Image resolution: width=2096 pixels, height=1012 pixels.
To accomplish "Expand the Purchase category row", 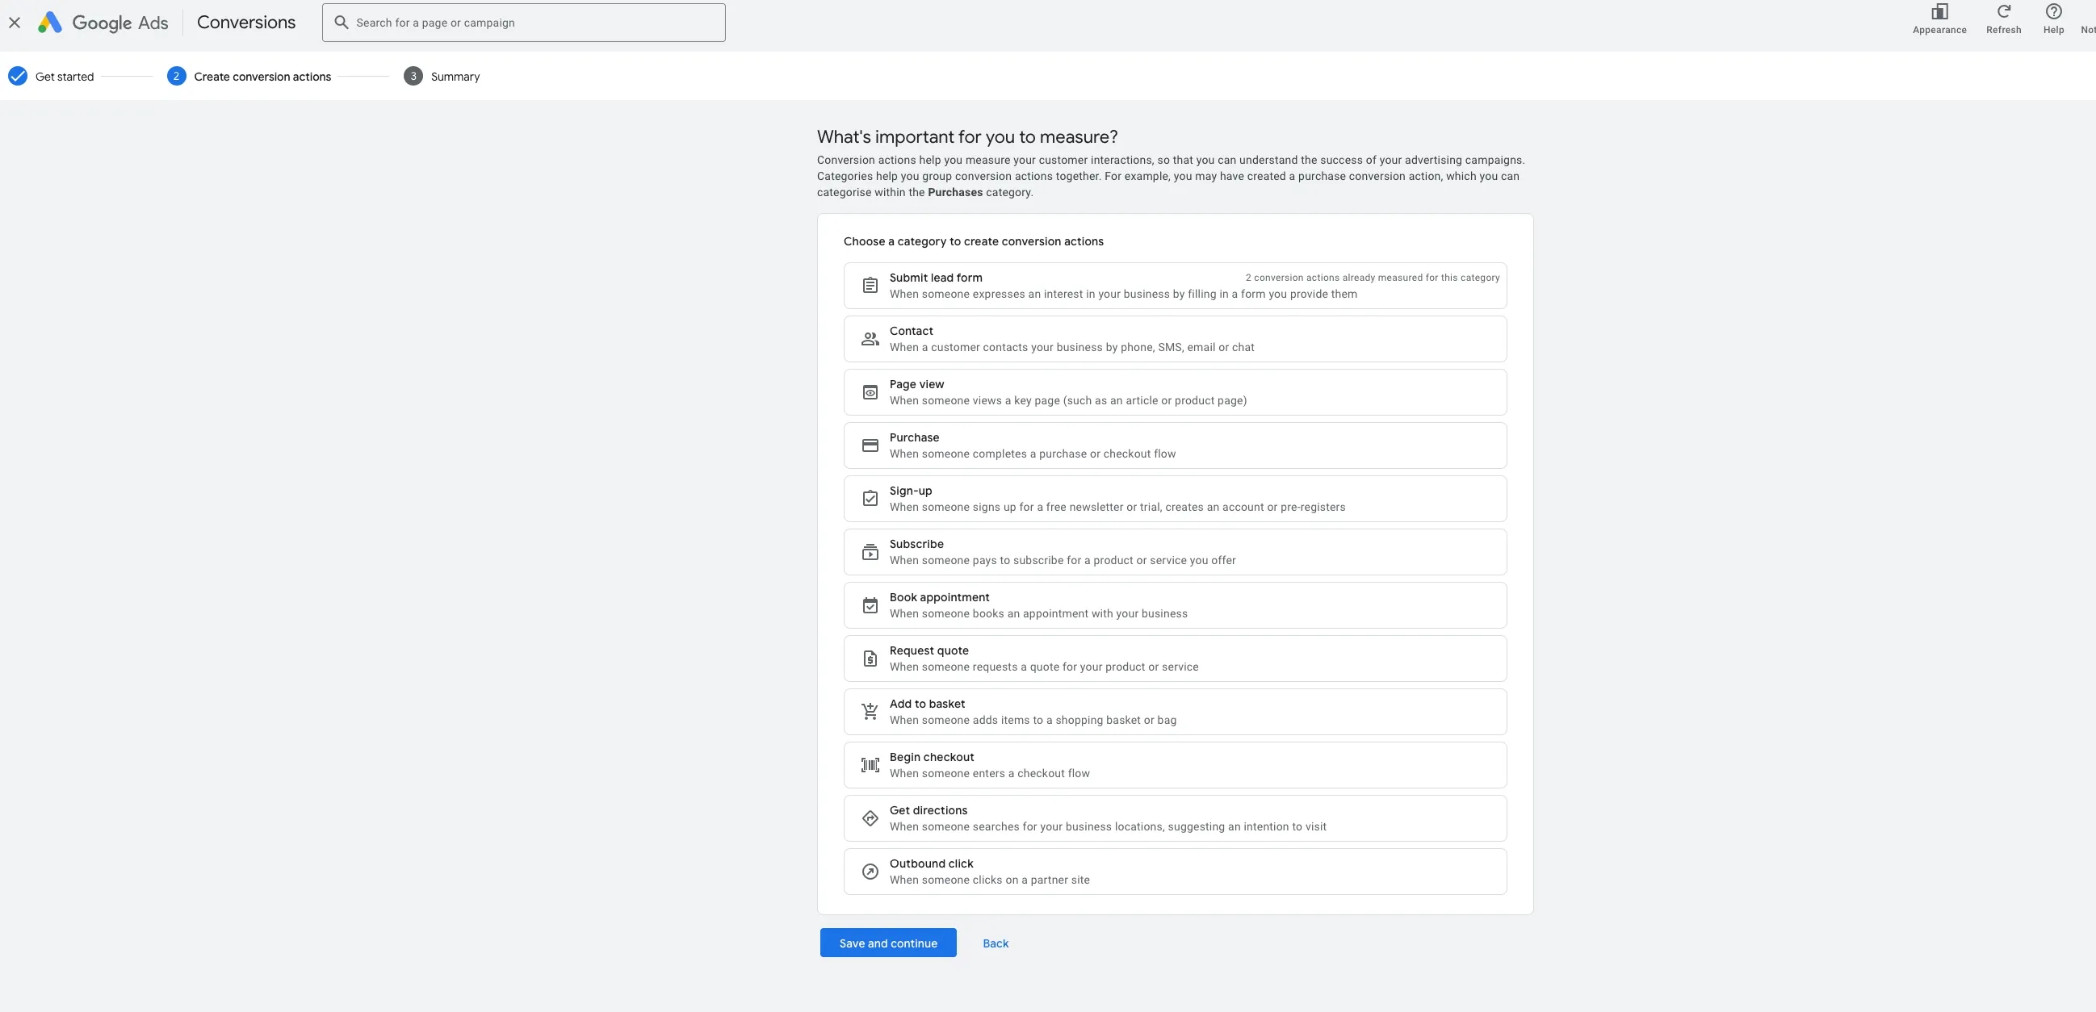I will [1175, 445].
